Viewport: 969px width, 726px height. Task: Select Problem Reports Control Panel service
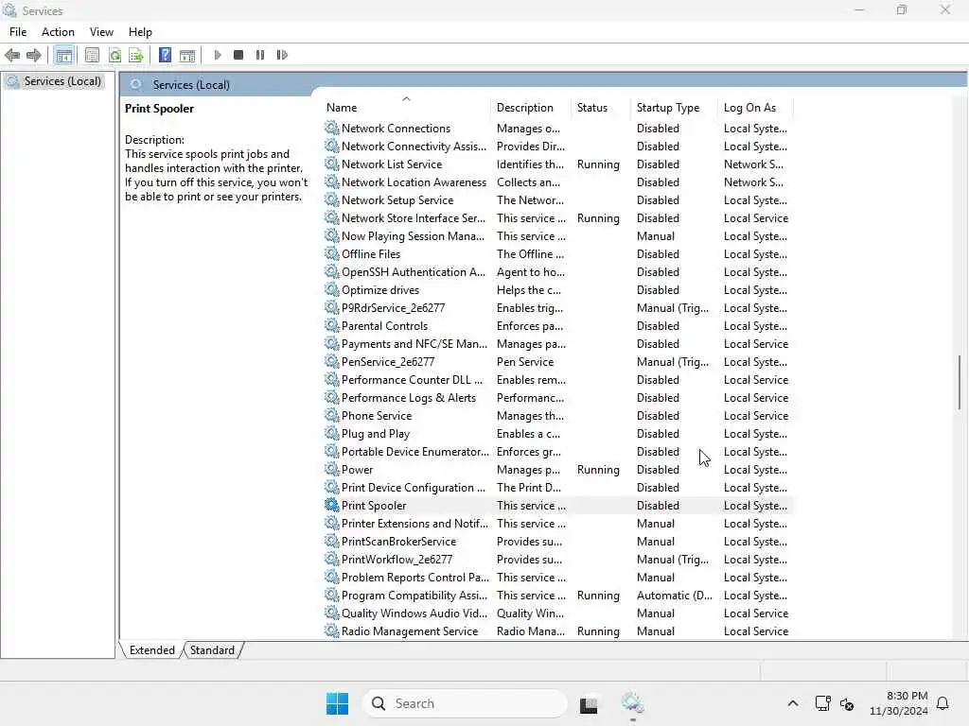pyautogui.click(x=557, y=578)
